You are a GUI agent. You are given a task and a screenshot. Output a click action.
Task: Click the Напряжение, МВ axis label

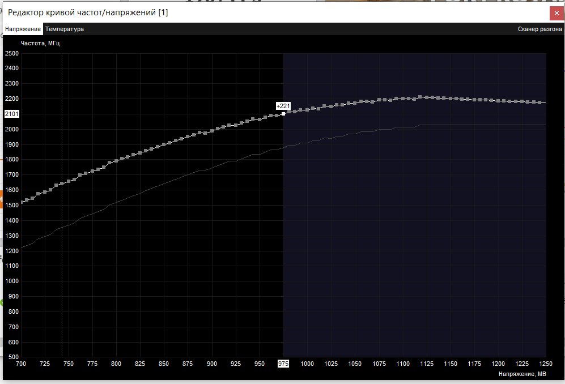(x=522, y=374)
